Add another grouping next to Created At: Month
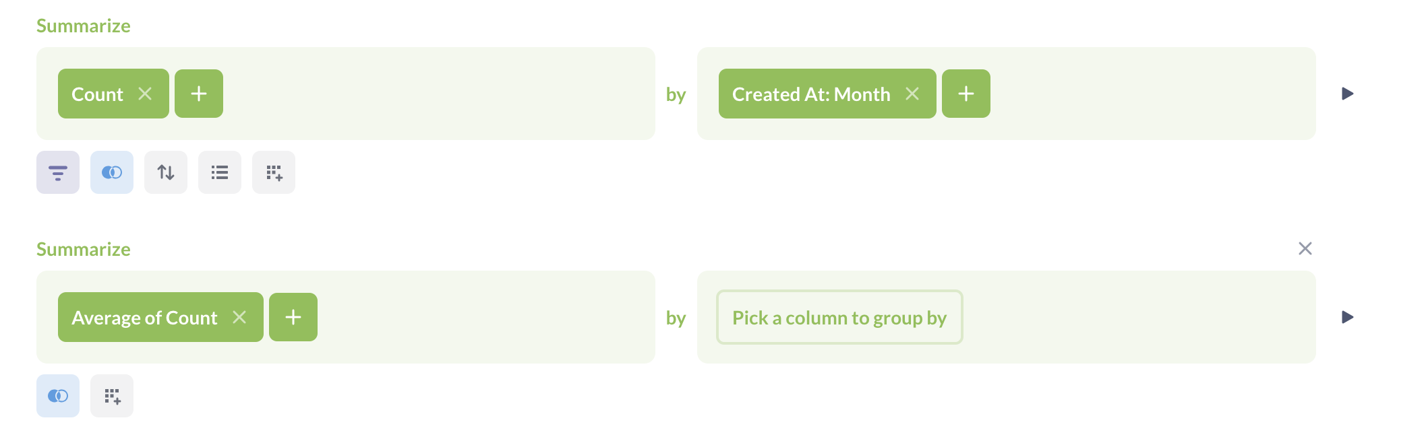Viewport: 1424px width, 447px height. coord(966,94)
